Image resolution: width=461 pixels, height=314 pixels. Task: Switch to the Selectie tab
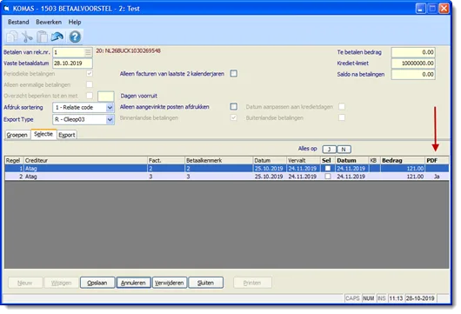point(43,134)
